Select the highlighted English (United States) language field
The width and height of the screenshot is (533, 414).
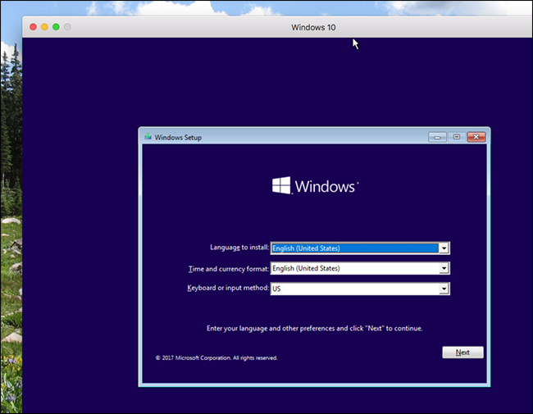point(355,248)
